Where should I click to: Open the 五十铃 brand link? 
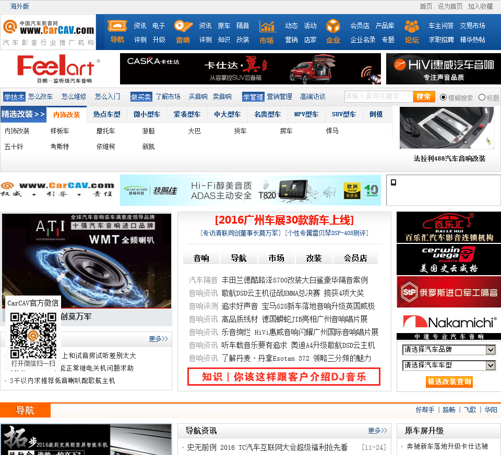click(14, 147)
